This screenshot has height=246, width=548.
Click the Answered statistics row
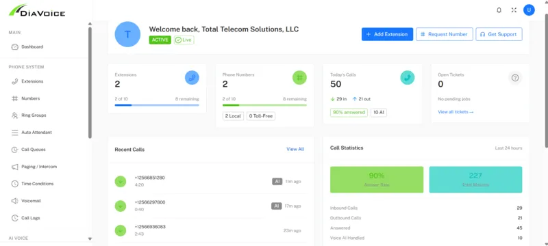(x=426, y=228)
